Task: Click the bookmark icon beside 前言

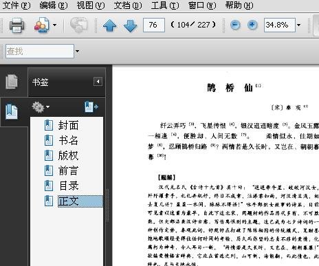Action: click(x=49, y=170)
